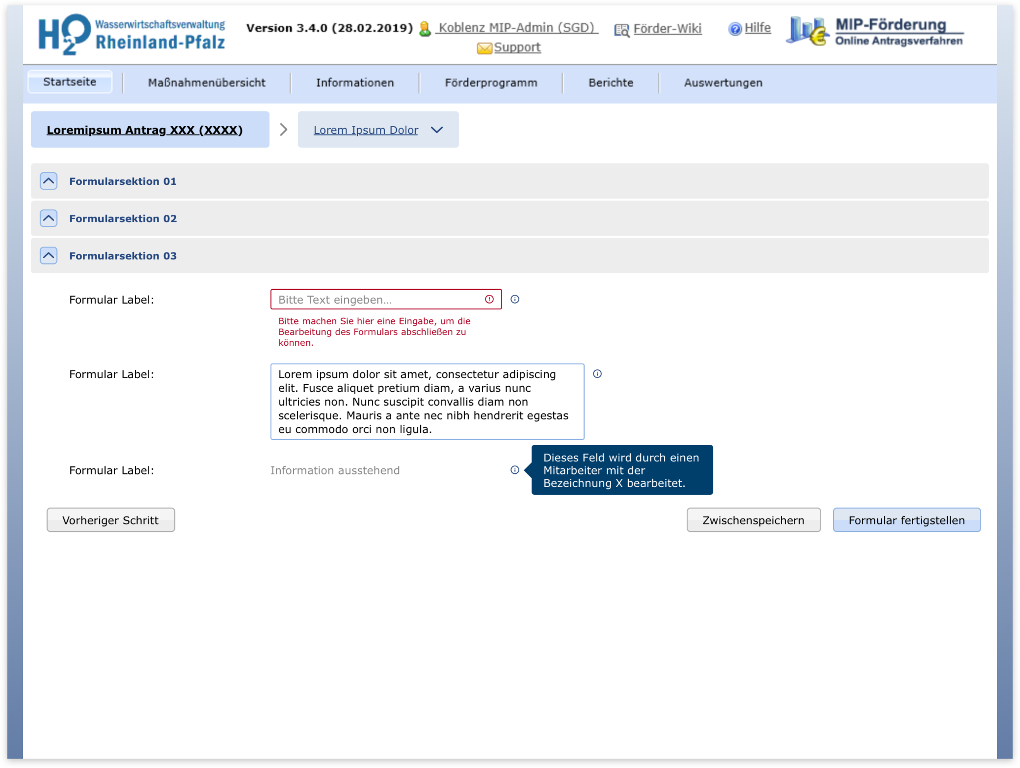Switch to the Auswertungen menu item
The image size is (1020, 768).
click(x=723, y=83)
